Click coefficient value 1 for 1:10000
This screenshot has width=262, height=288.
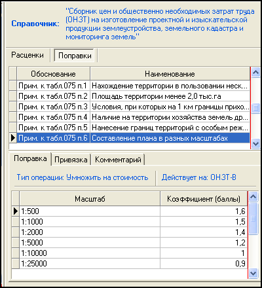(204, 253)
